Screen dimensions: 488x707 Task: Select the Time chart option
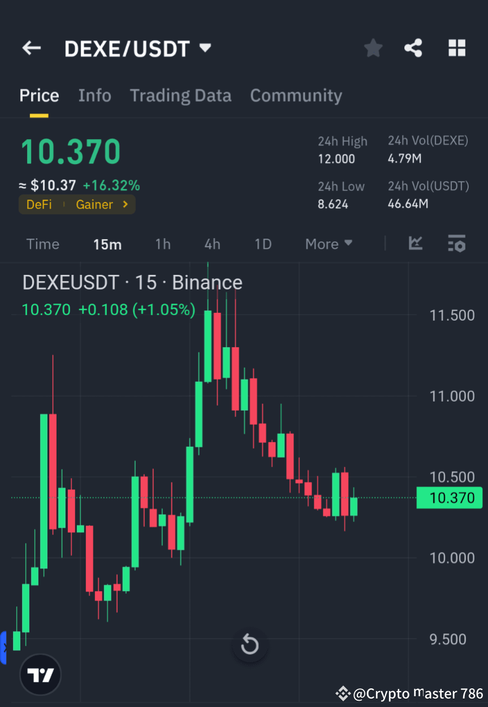click(x=42, y=244)
